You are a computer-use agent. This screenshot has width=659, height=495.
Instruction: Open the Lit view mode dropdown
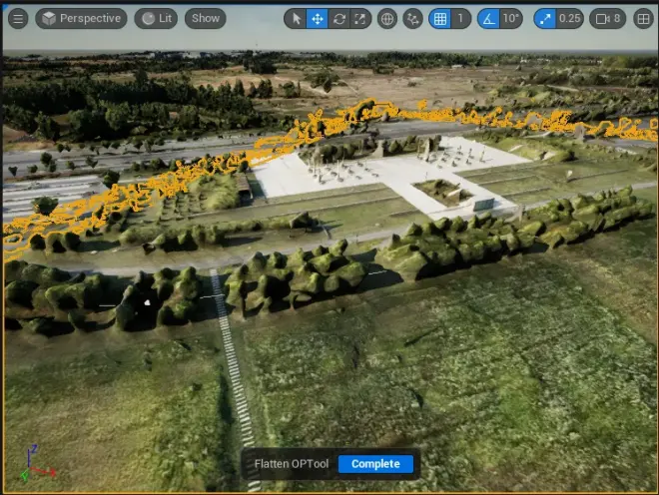[156, 19]
